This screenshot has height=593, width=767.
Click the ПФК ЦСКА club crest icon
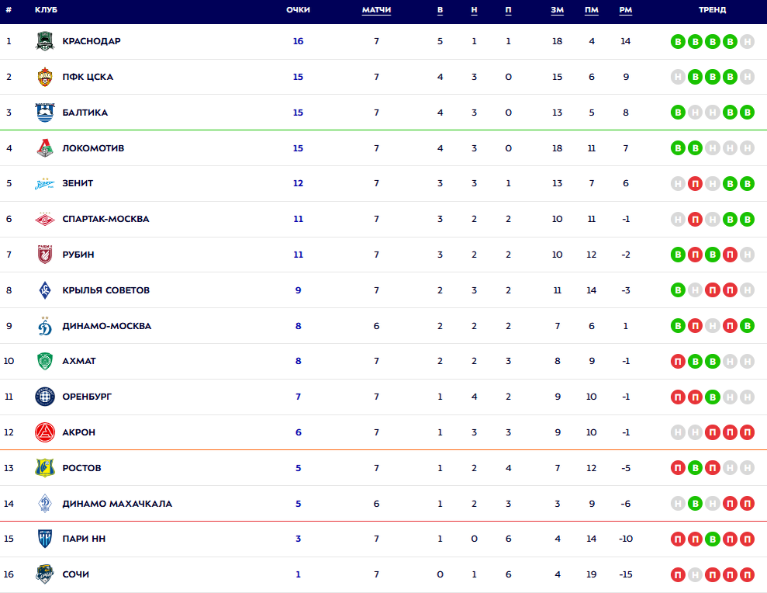point(45,77)
